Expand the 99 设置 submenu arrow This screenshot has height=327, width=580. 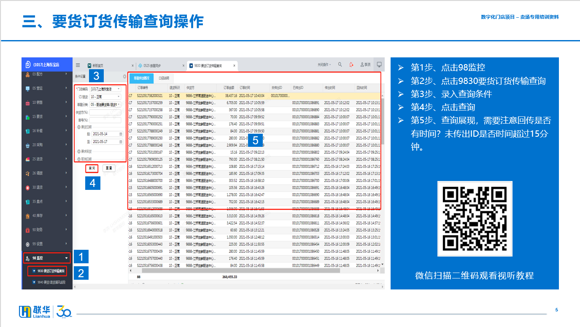pos(66,244)
